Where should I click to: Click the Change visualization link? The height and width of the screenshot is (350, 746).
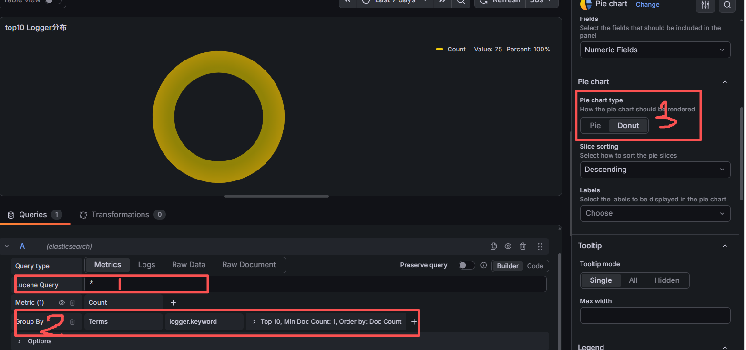click(647, 4)
